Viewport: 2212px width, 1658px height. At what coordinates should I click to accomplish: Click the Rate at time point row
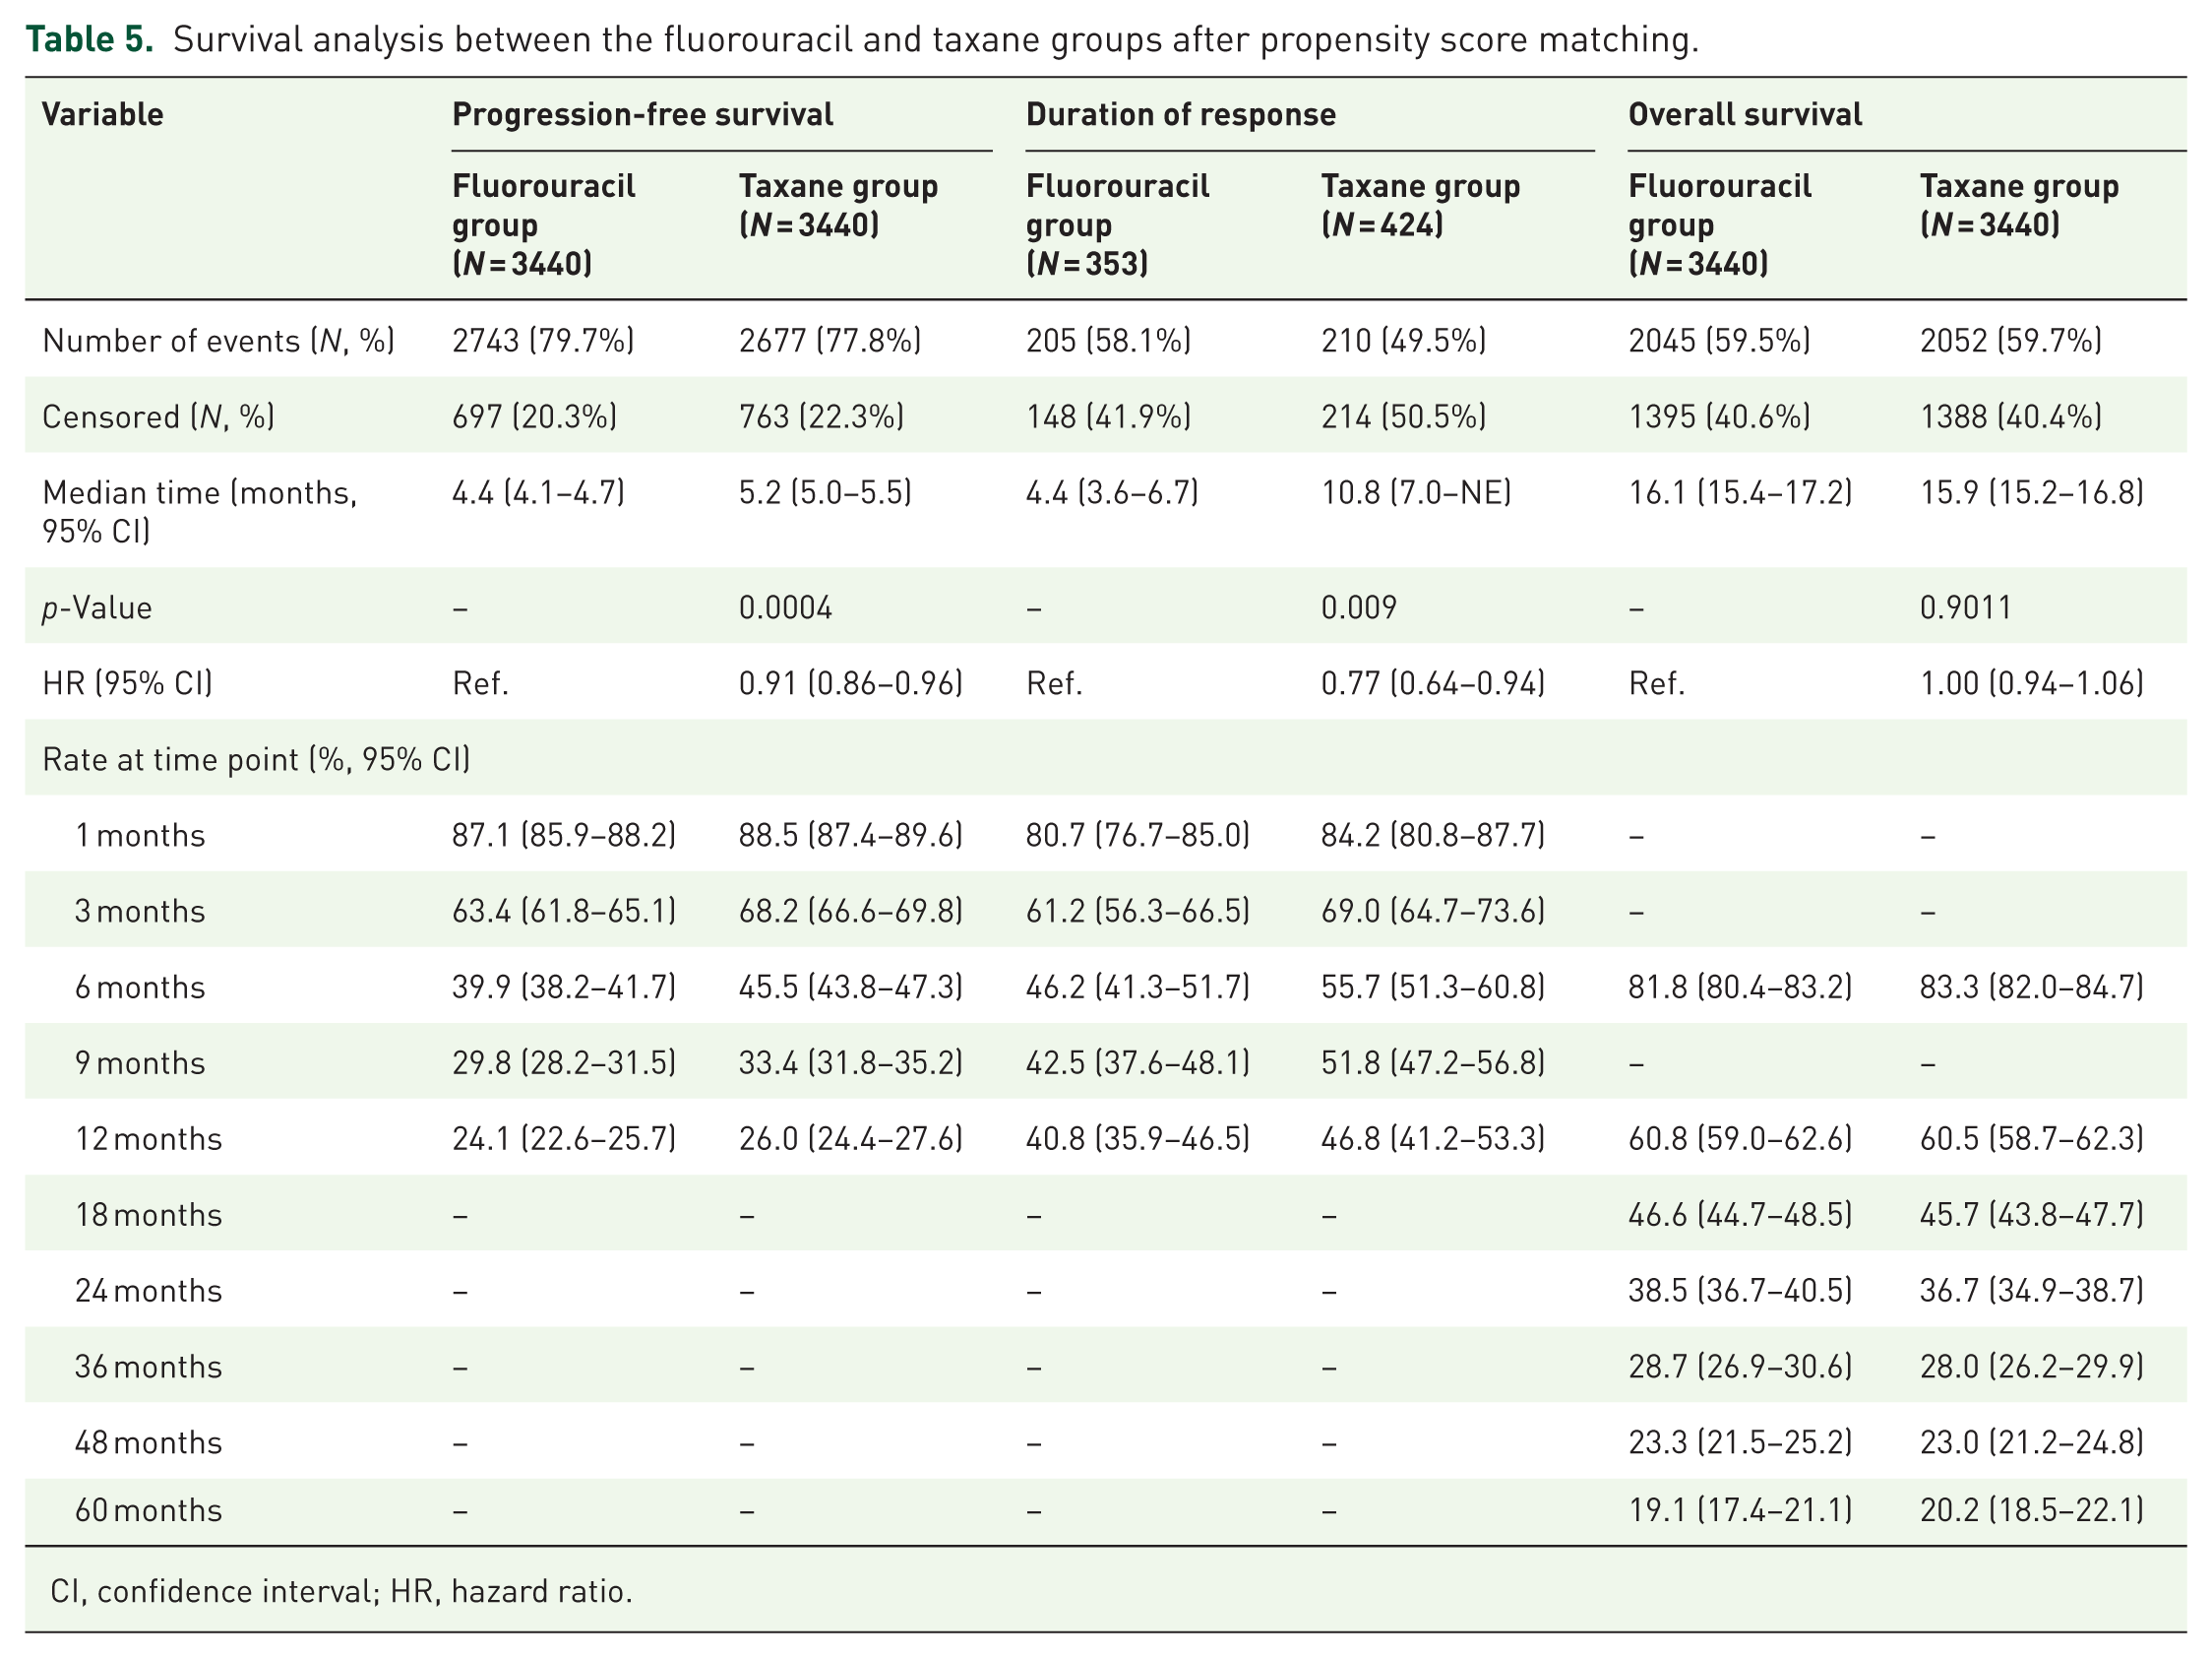pyautogui.click(x=1105, y=758)
